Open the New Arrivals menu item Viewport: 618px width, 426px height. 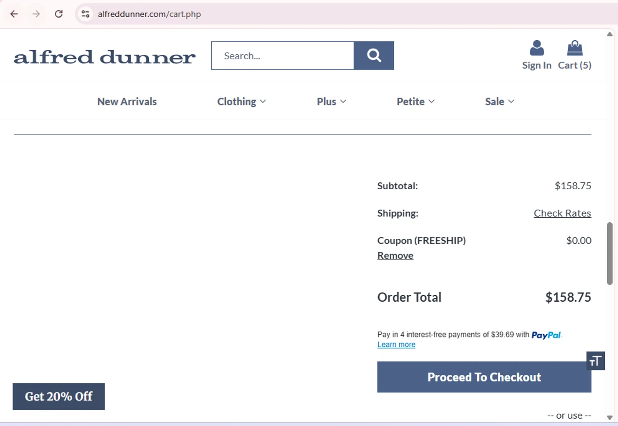click(x=127, y=102)
